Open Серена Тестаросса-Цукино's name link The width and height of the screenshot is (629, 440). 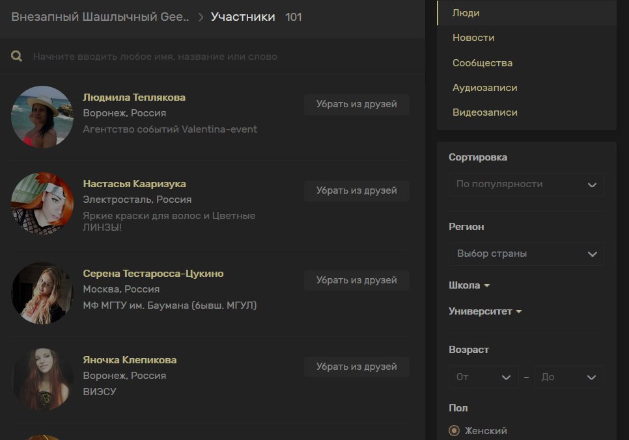click(x=153, y=274)
